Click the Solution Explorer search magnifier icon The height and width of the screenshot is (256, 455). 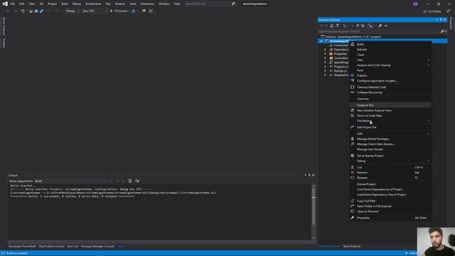[442, 31]
